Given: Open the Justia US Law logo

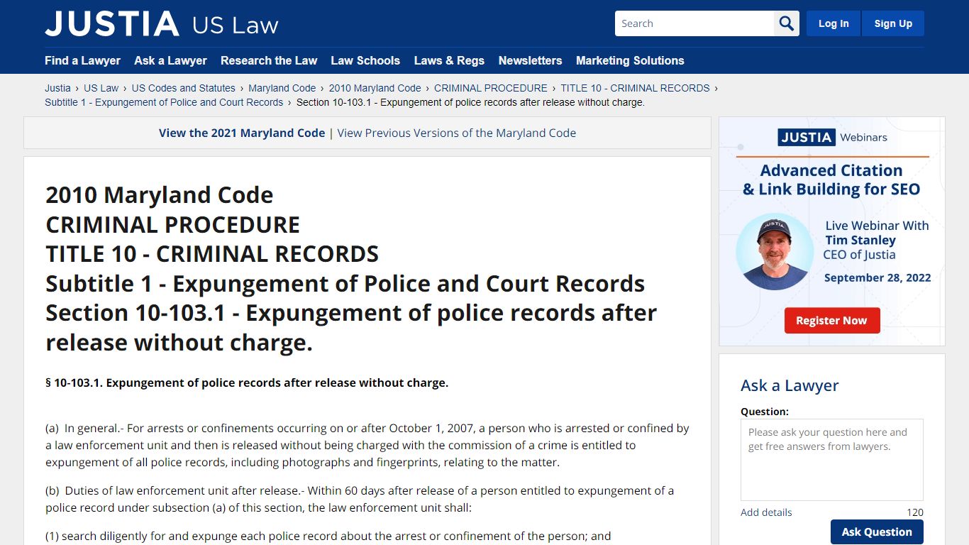Looking at the screenshot, I should click(162, 24).
